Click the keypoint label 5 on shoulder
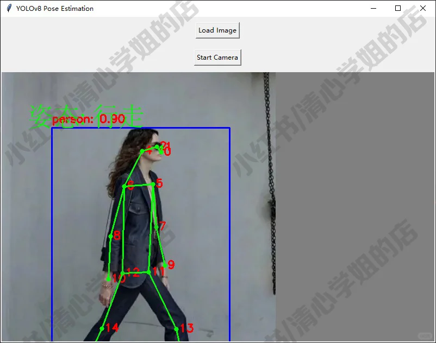The height and width of the screenshot is (343, 436). [159, 183]
